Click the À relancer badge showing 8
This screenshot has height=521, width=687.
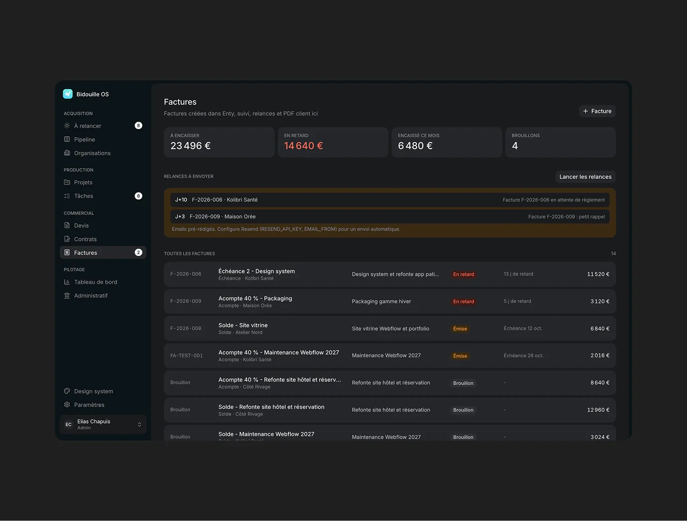138,125
